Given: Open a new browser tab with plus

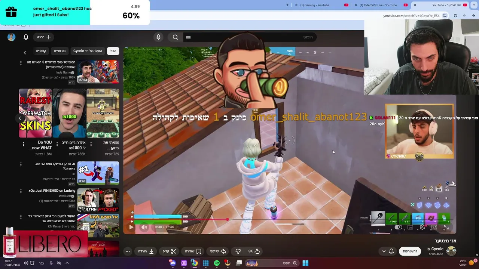Looking at the screenshot, I should (x=287, y=5).
